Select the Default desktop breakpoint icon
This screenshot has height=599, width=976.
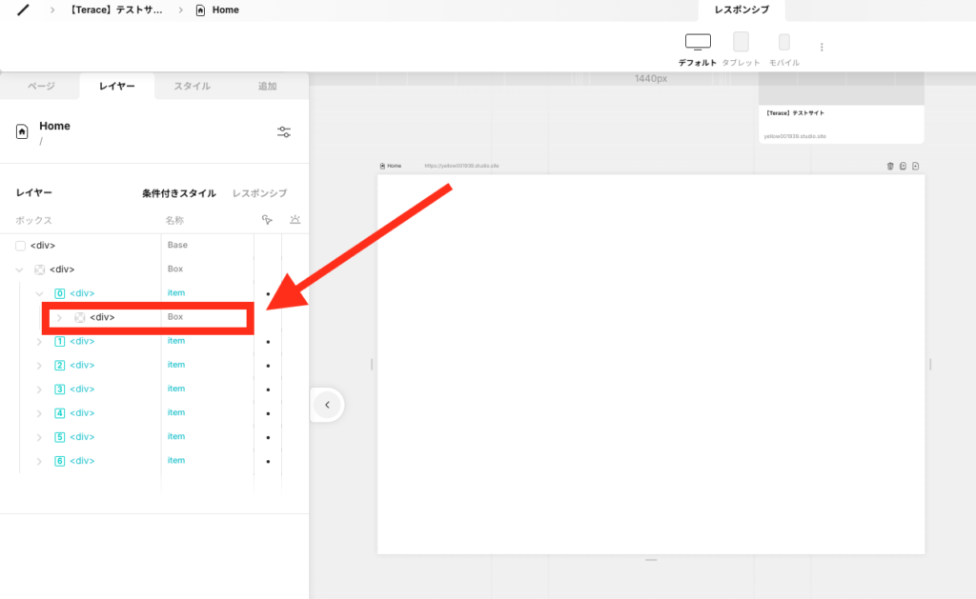click(698, 43)
